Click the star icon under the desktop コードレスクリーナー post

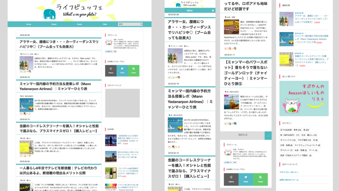tap(21, 156)
